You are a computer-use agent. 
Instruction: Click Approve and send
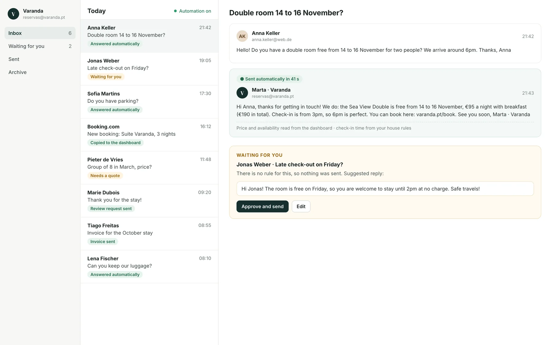(263, 206)
